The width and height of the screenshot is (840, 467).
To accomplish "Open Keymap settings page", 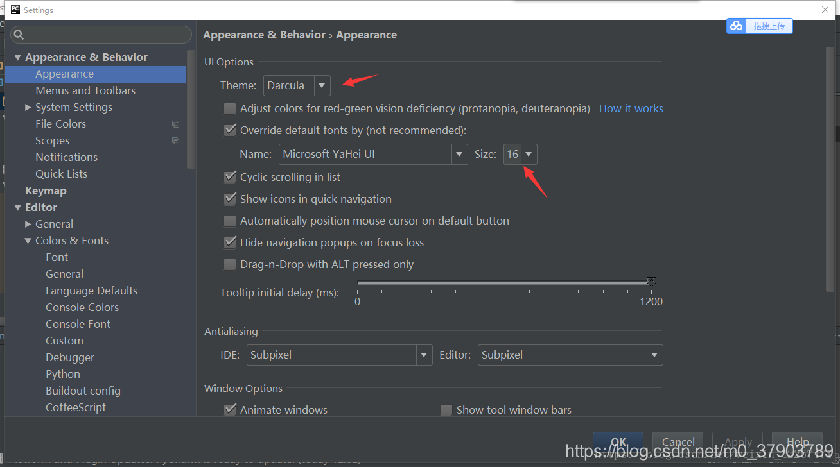I will pos(46,191).
